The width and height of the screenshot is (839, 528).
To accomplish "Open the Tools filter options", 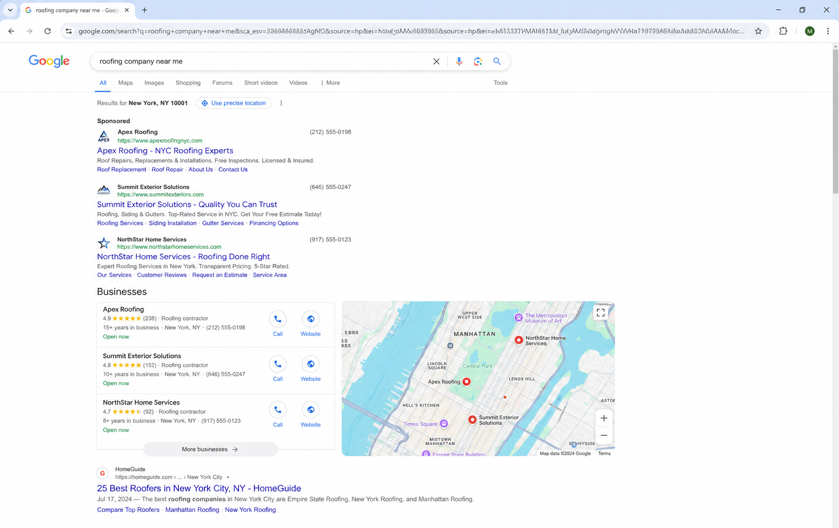I will click(x=500, y=83).
